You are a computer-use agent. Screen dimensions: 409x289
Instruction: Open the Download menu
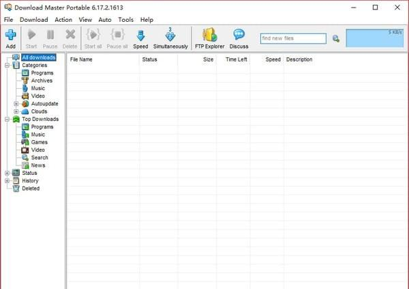click(x=34, y=20)
